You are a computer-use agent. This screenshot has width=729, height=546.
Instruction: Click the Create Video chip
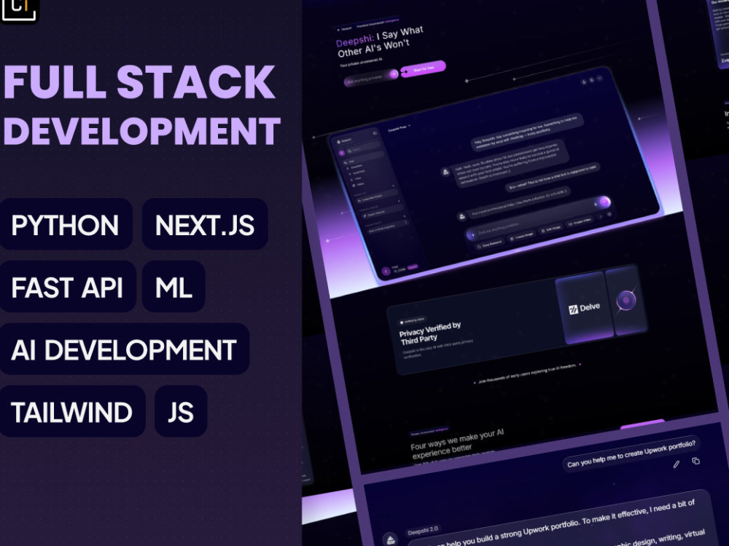580,222
